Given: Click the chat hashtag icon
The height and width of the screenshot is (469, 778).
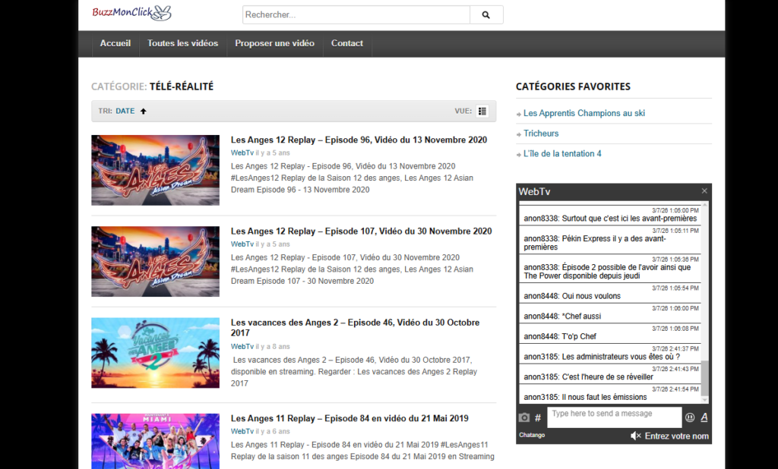Looking at the screenshot, I should [x=538, y=418].
